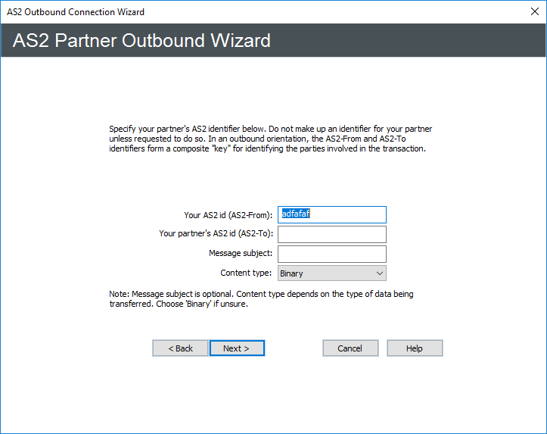Screen dimensions: 547x434
Task: Click blank white area below the wizard buttons
Action: [x=272, y=394]
